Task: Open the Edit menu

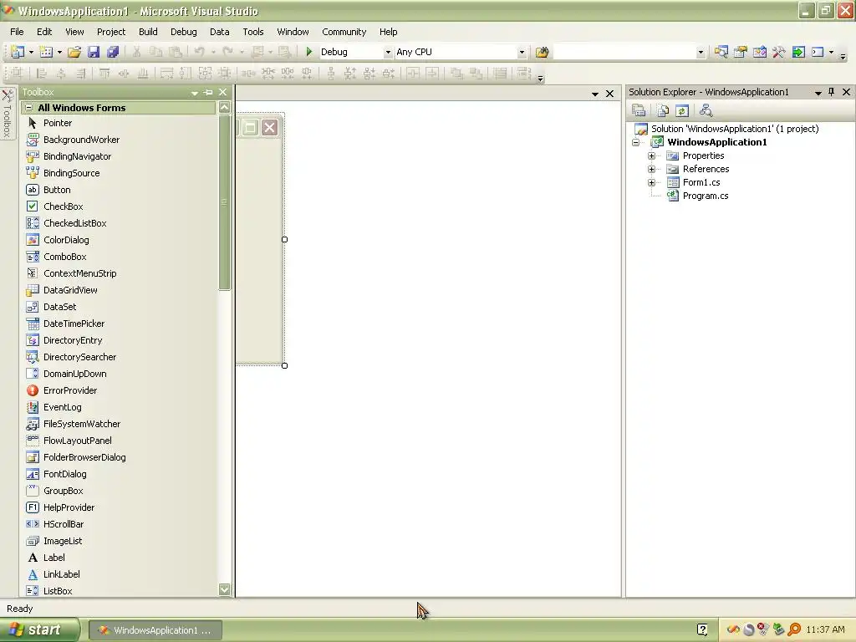Action: 44,32
